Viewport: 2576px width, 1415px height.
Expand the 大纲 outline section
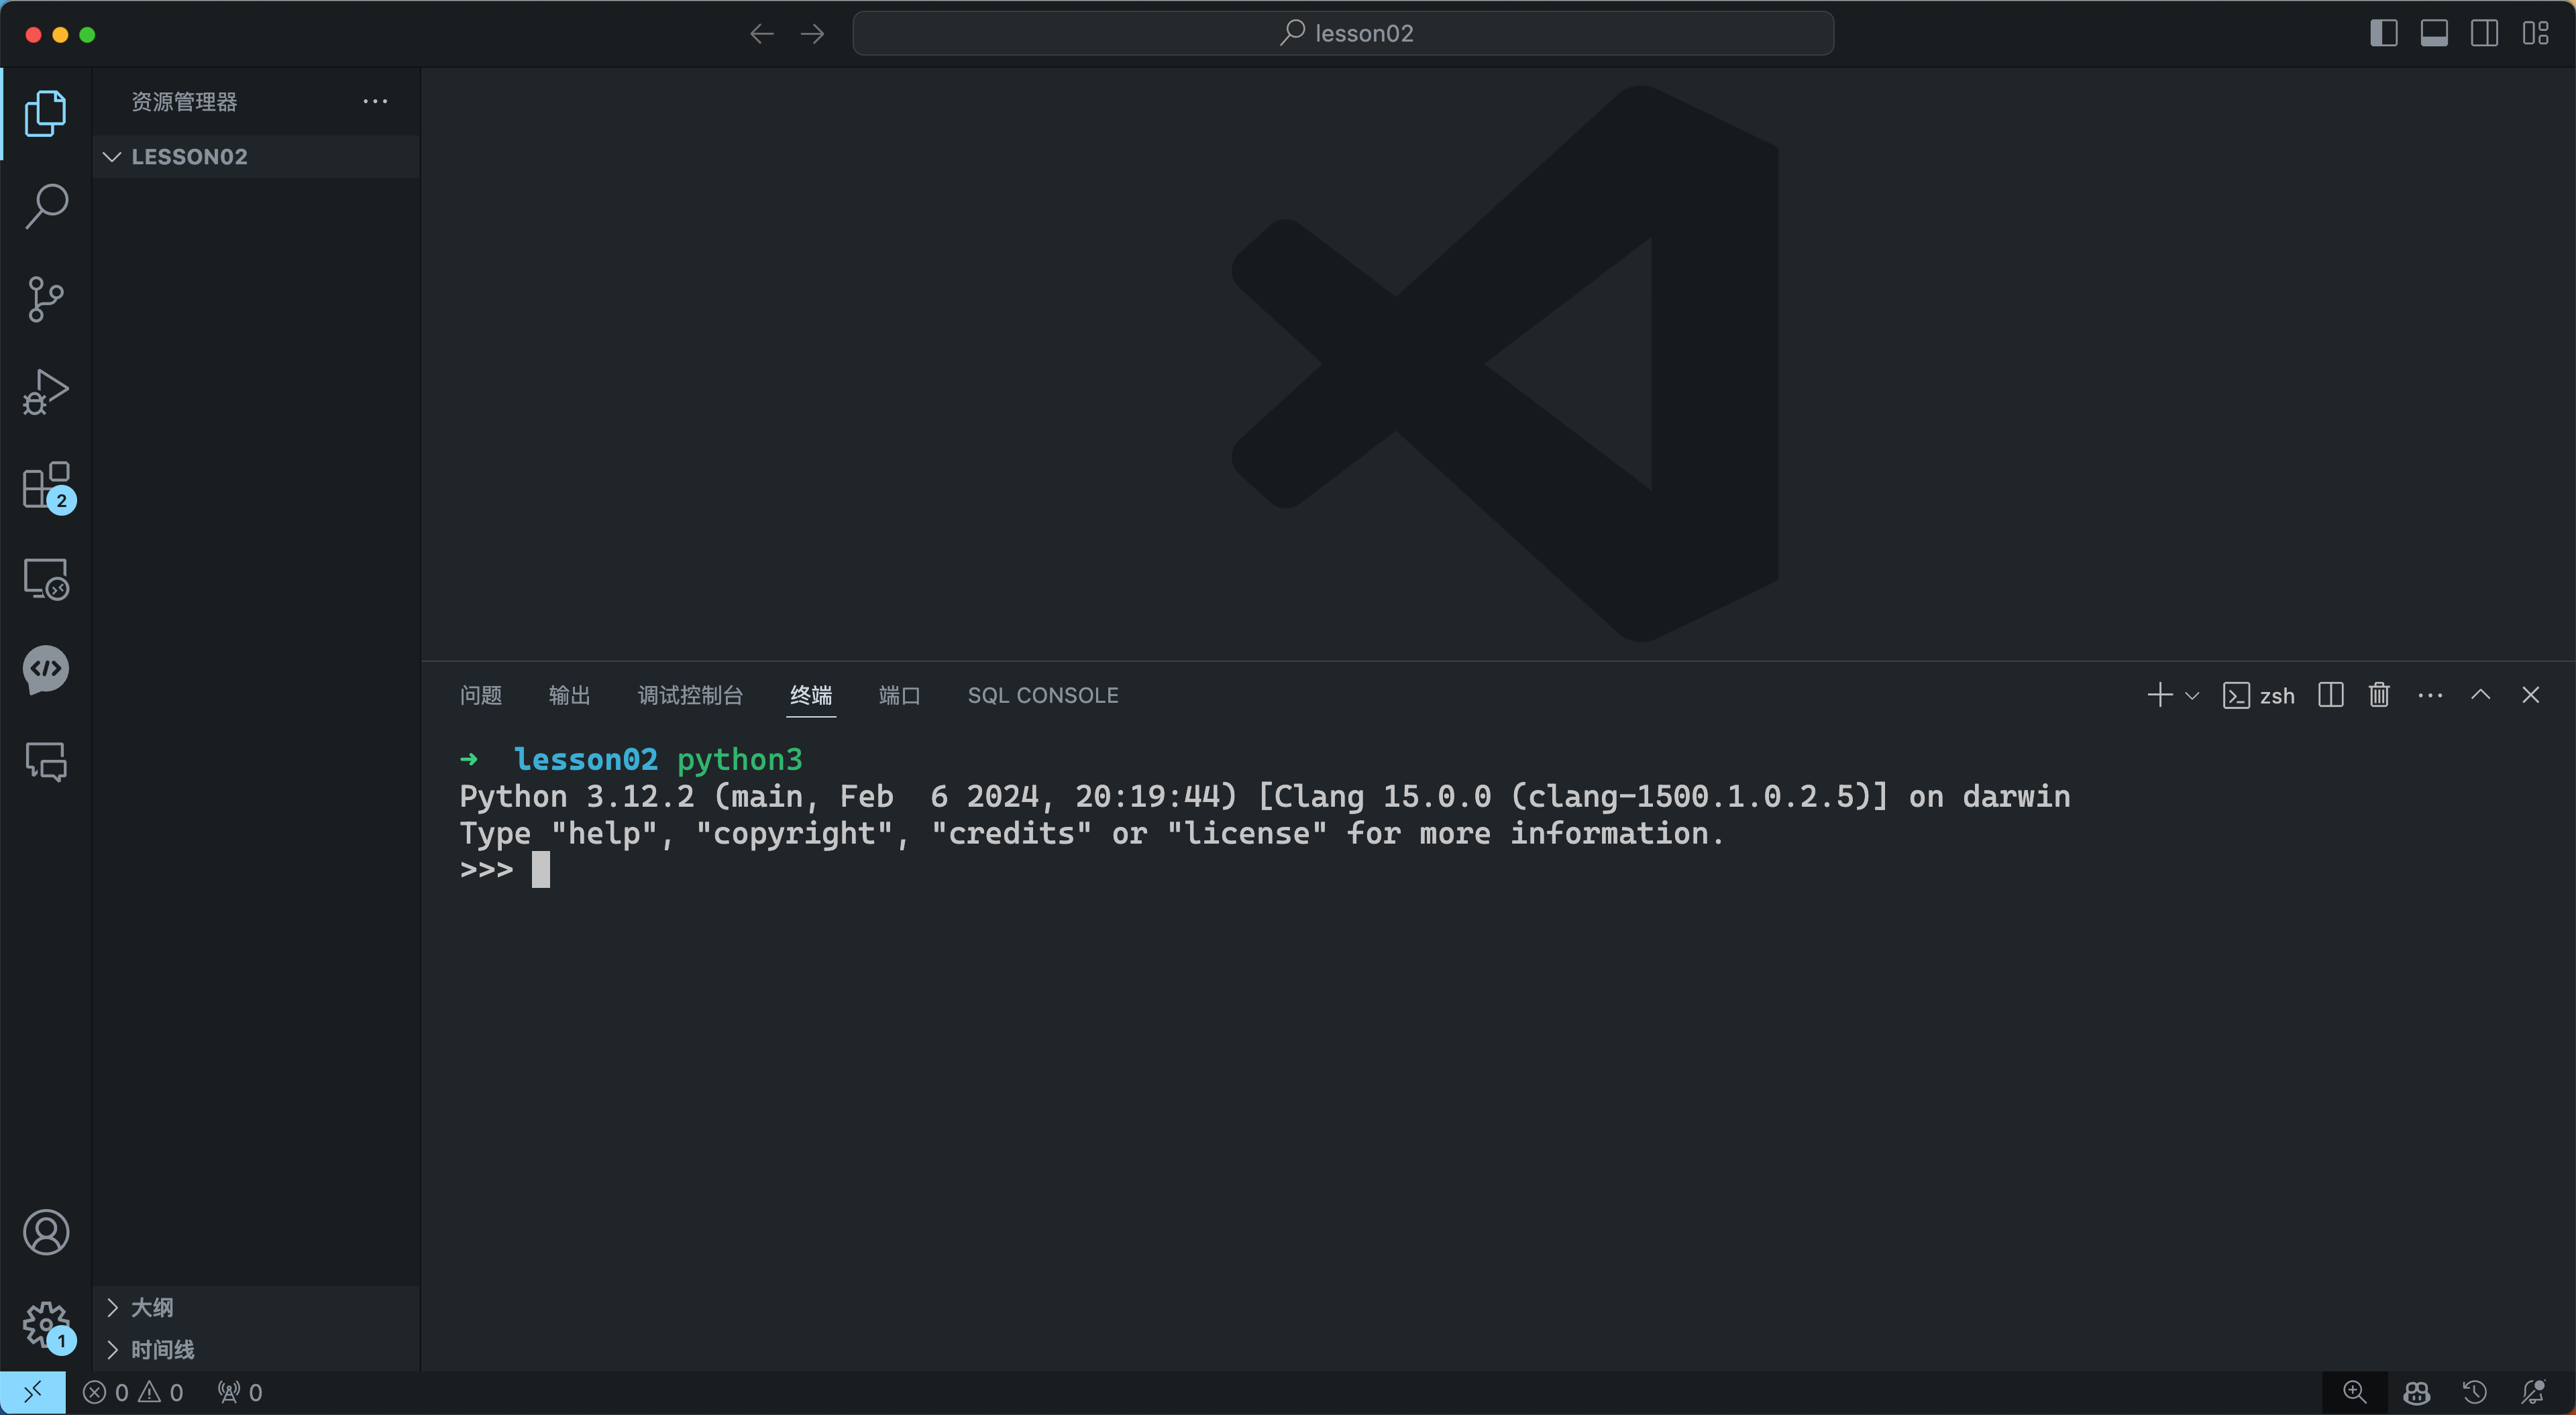point(256,1307)
